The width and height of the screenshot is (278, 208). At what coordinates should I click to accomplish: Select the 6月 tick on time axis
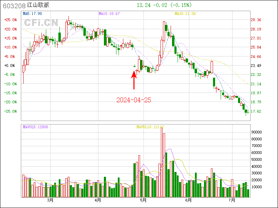188,200
